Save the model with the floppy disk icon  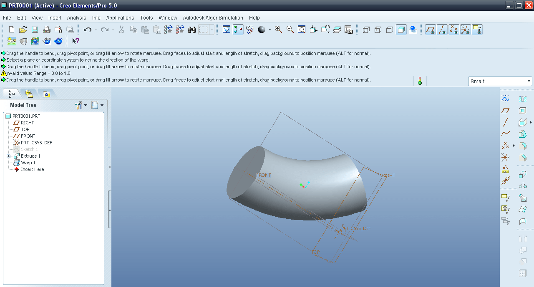click(35, 30)
